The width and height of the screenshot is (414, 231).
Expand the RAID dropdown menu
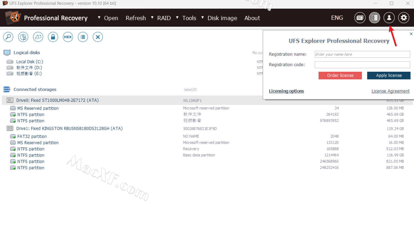[161, 18]
